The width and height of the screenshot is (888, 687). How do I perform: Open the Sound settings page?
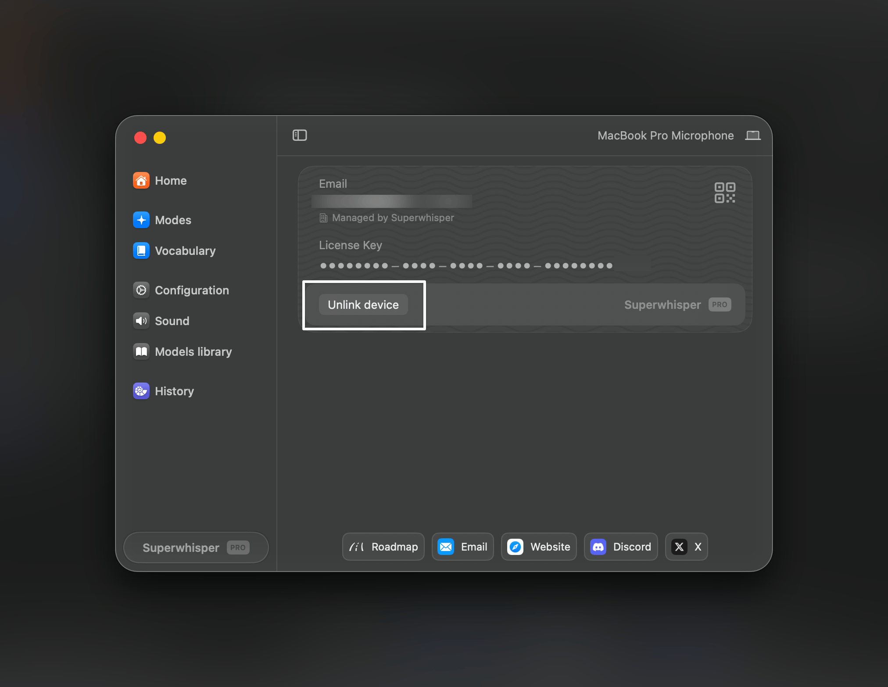click(x=172, y=321)
